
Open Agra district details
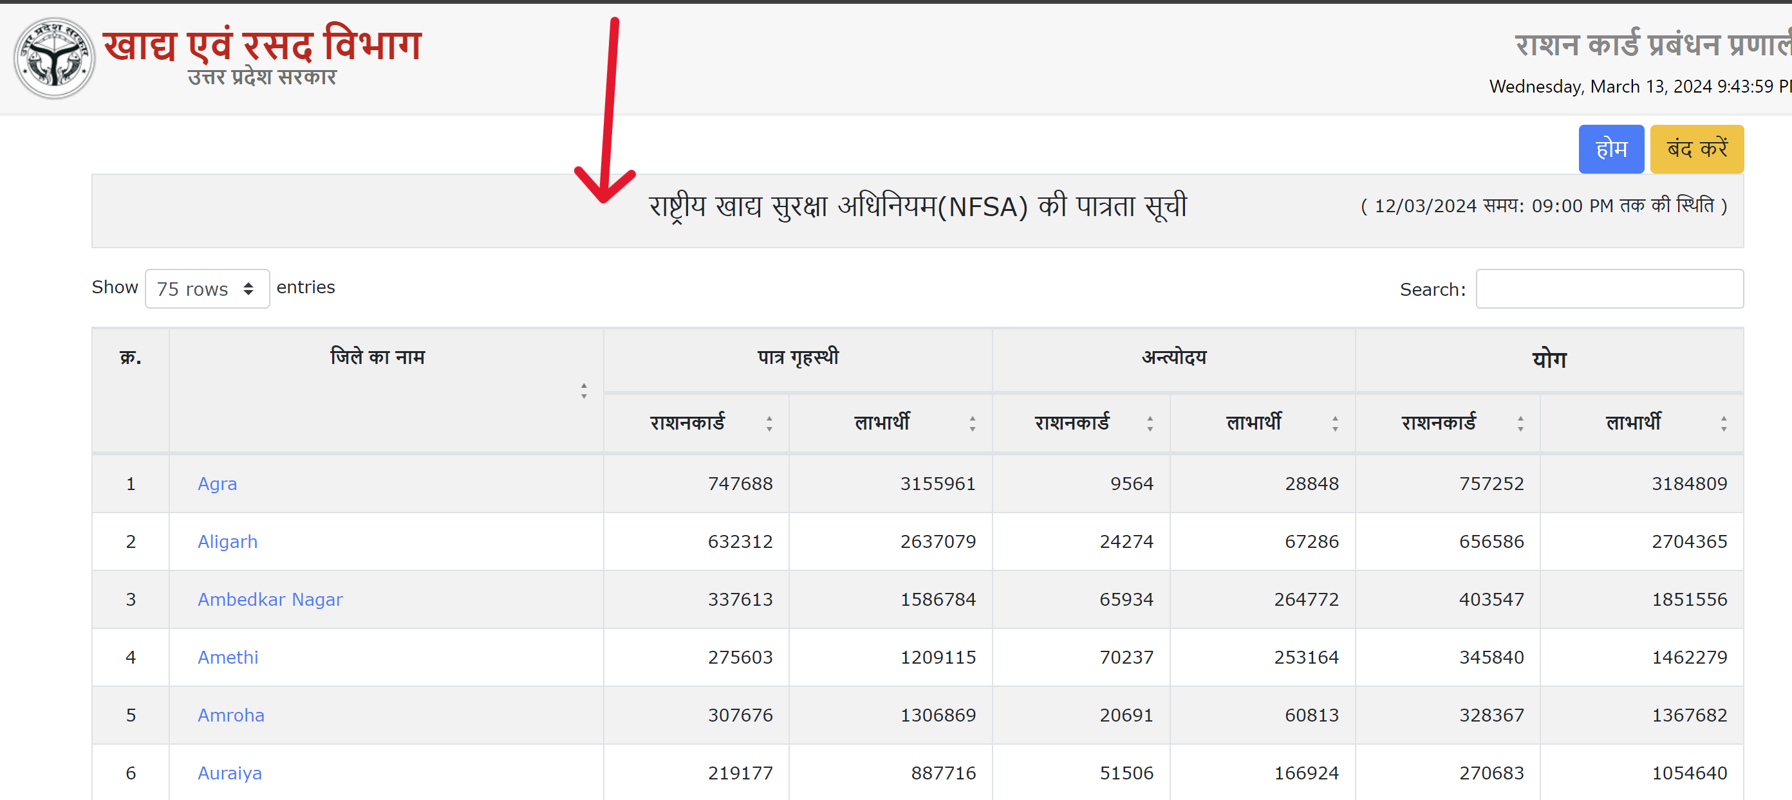[x=217, y=483]
